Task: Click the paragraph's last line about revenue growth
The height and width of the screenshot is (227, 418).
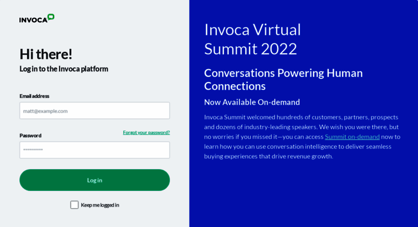Action: [x=269, y=156]
